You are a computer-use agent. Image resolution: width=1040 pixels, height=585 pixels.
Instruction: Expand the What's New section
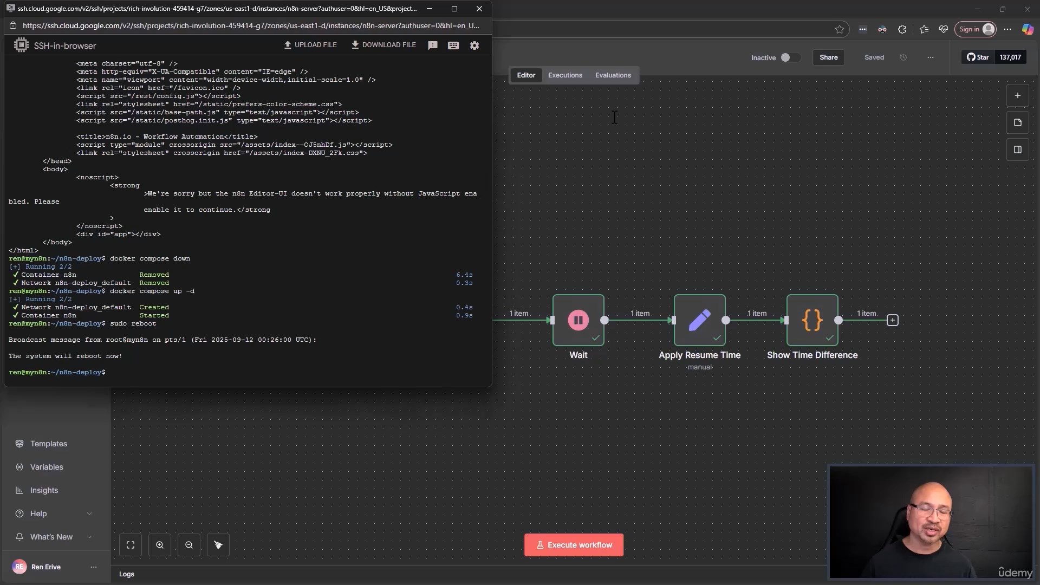(x=89, y=537)
